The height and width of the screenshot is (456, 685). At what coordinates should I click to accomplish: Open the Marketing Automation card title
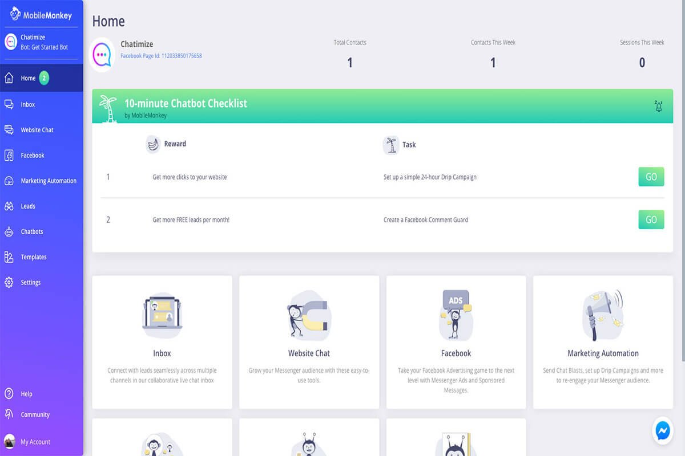(x=603, y=353)
